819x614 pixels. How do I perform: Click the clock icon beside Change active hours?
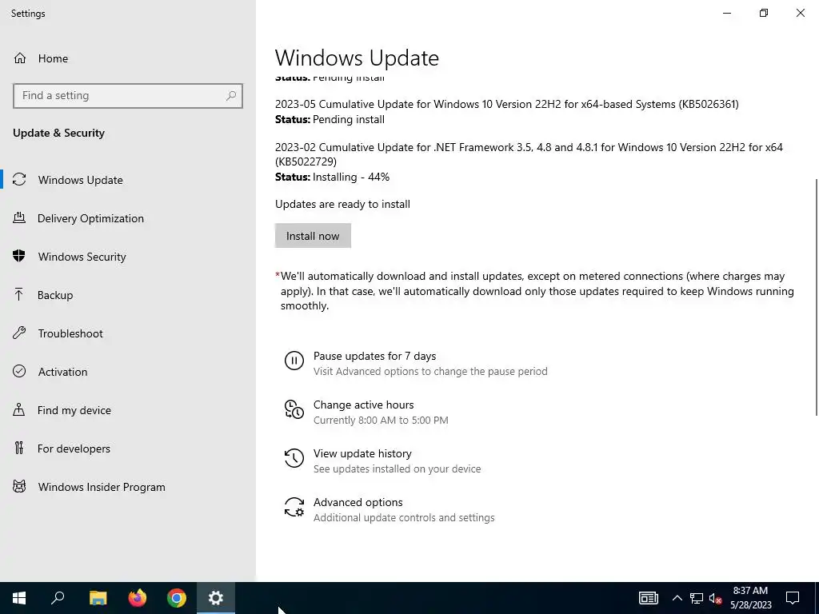[294, 409]
